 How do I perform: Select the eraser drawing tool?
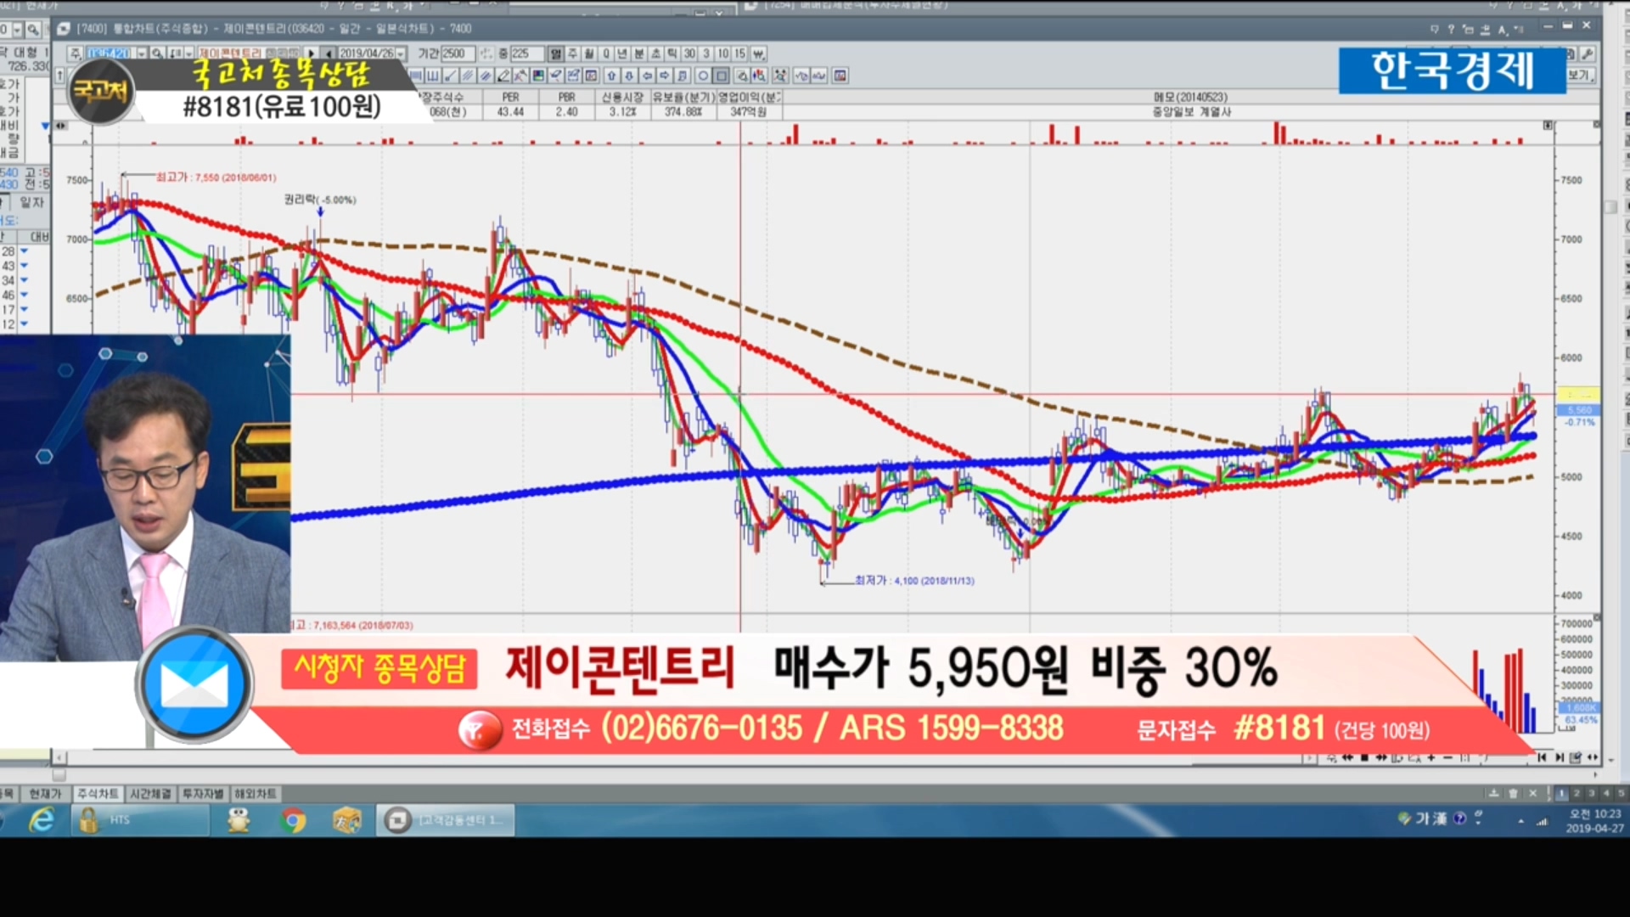pos(556,76)
